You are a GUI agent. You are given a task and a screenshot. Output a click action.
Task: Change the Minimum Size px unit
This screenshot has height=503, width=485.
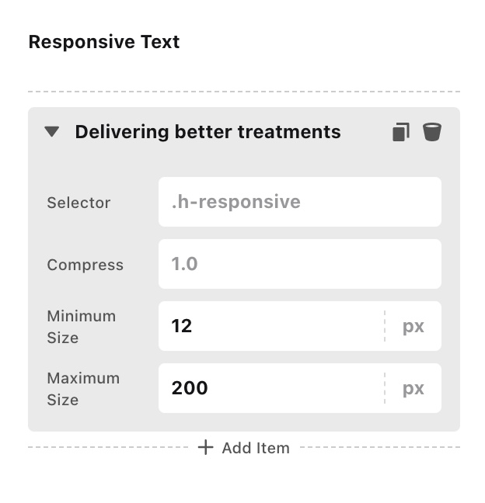coord(413,327)
